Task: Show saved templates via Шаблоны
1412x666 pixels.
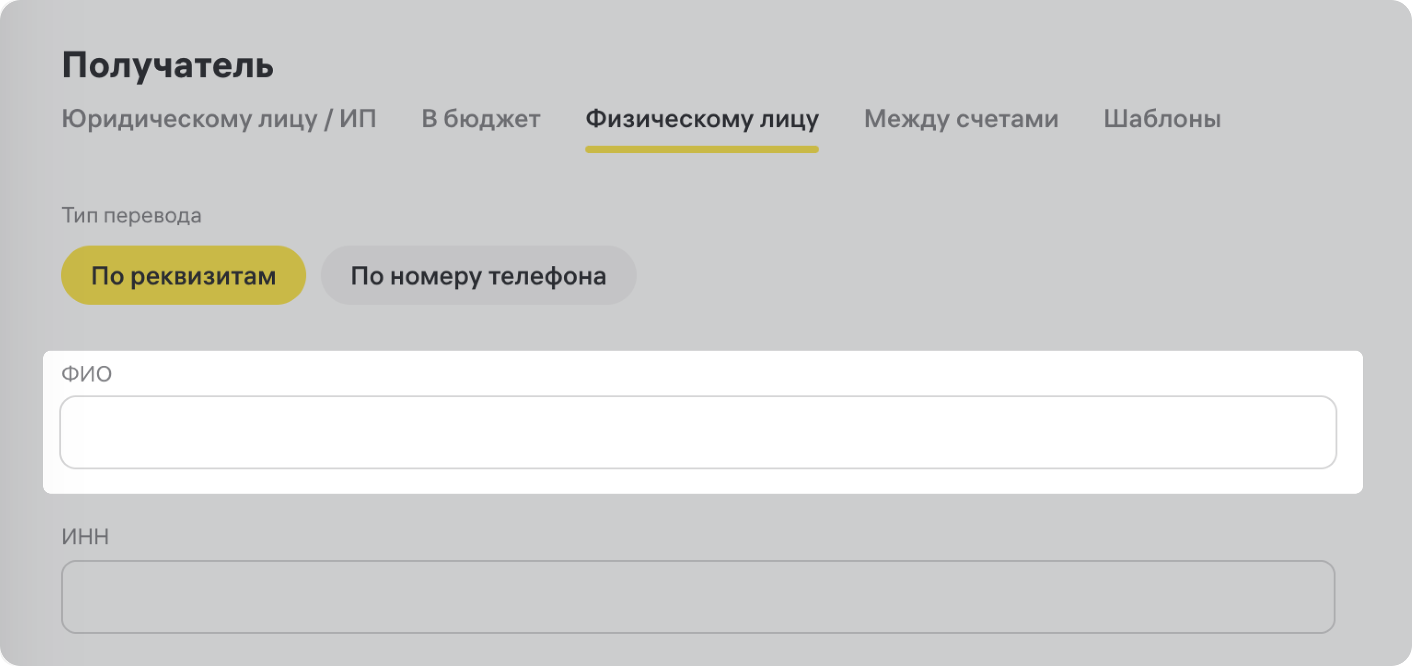Action: point(1161,119)
